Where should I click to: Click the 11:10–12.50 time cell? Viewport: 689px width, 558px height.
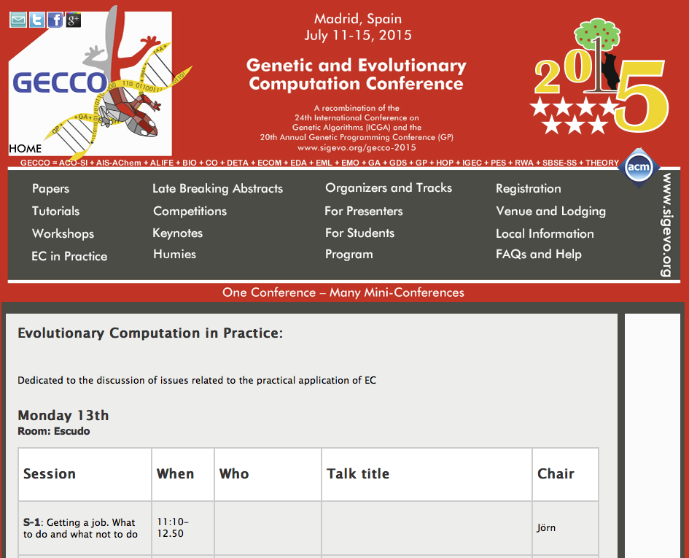(183, 528)
